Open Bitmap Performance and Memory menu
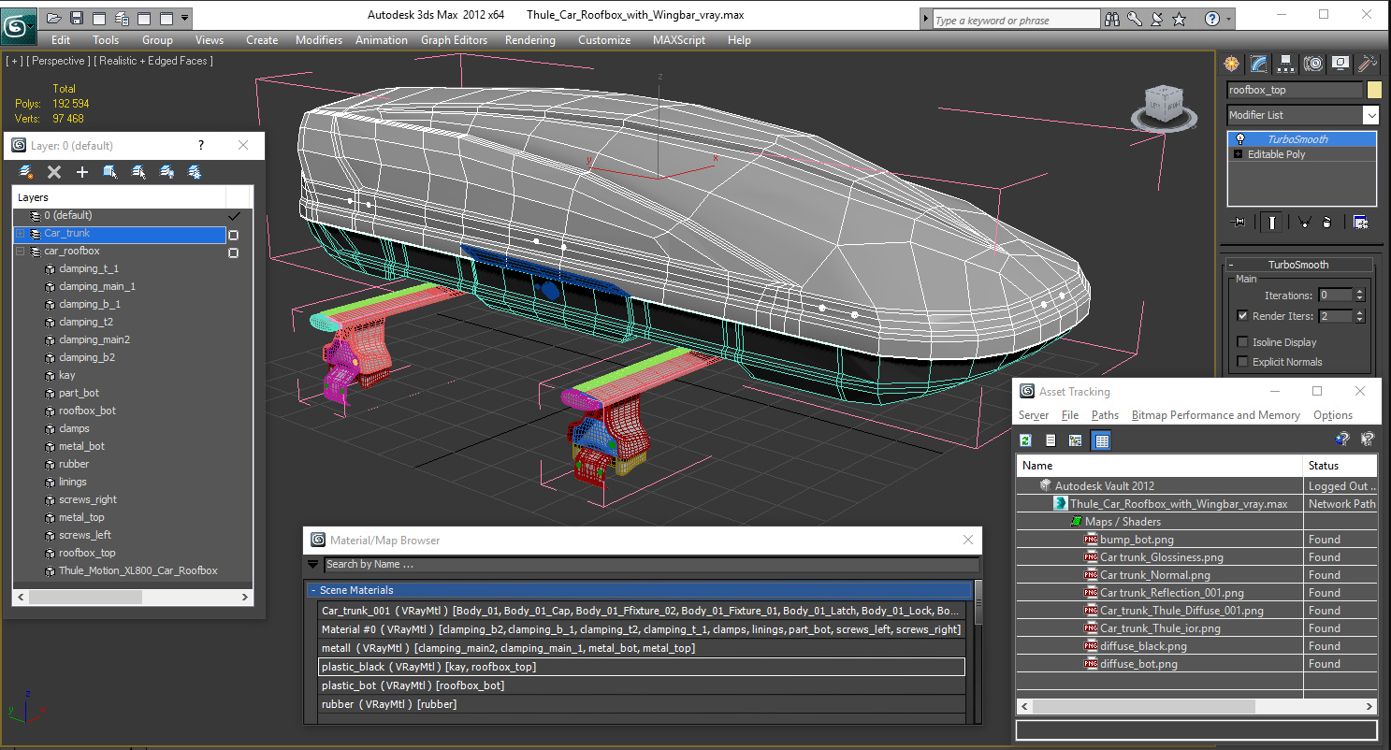Image resolution: width=1391 pixels, height=750 pixels. tap(1215, 415)
